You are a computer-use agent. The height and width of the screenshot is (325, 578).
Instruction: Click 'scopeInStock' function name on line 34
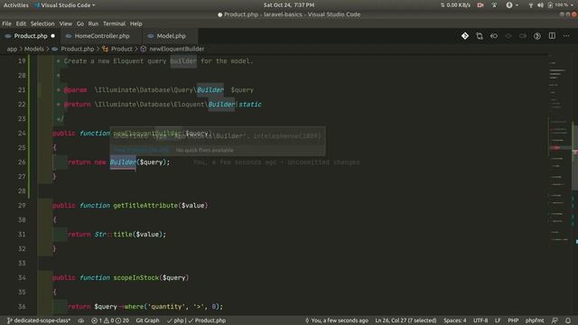(x=135, y=278)
